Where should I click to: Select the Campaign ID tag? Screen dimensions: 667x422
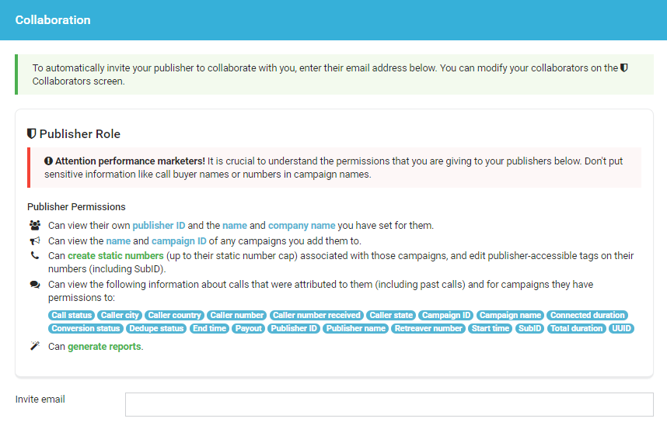(x=446, y=315)
